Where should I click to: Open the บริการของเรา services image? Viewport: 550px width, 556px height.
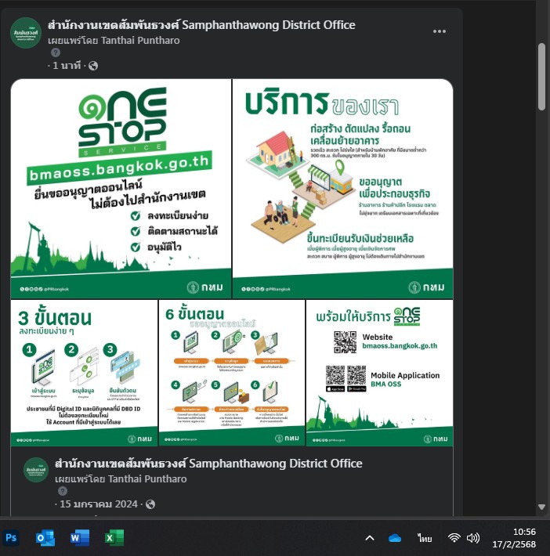pyautogui.click(x=343, y=189)
